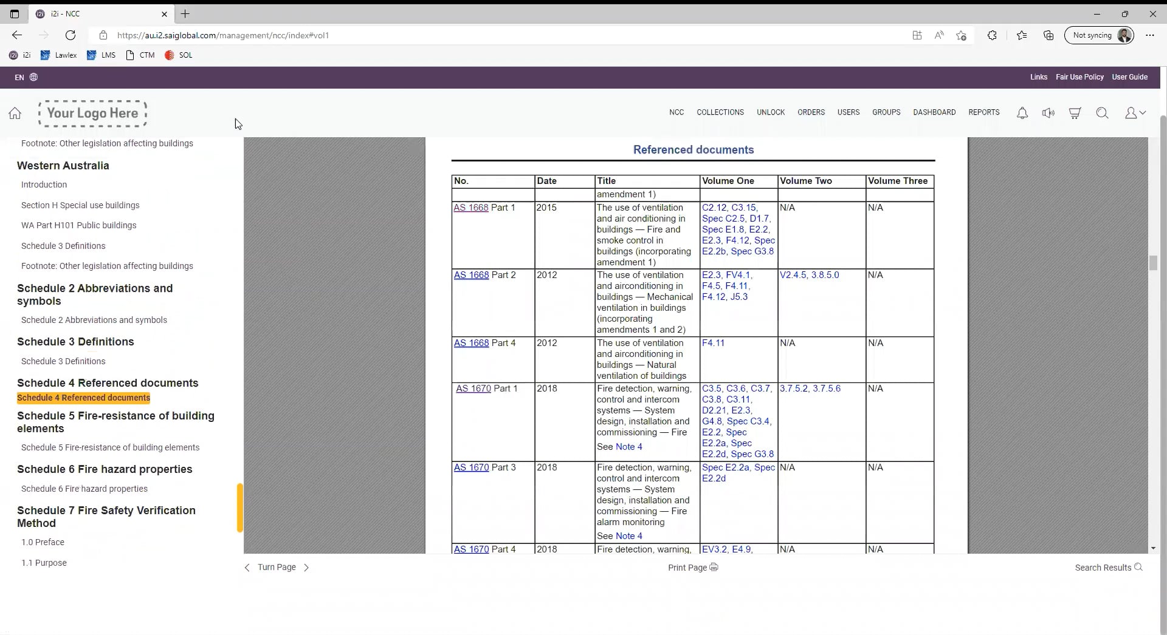Click the sidebar yellow scrollbar thumb

(240, 508)
